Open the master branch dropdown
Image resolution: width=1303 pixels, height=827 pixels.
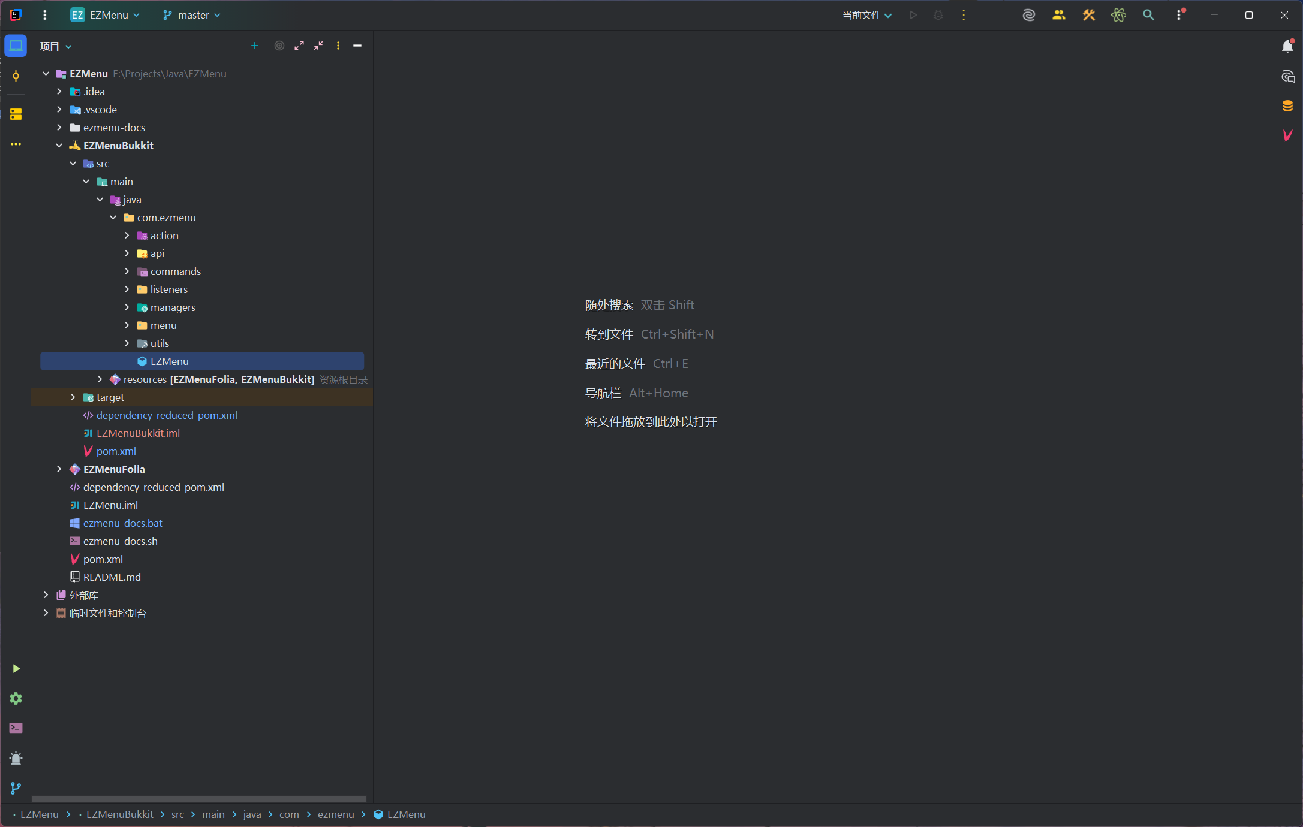[191, 15]
